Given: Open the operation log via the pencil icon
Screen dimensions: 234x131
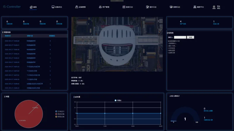Looking at the screenshot, I should pyautogui.click(x=147, y=7).
